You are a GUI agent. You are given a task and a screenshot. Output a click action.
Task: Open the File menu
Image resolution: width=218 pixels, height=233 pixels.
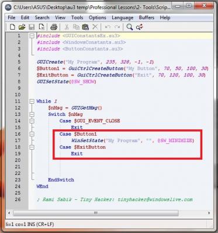click(12, 17)
